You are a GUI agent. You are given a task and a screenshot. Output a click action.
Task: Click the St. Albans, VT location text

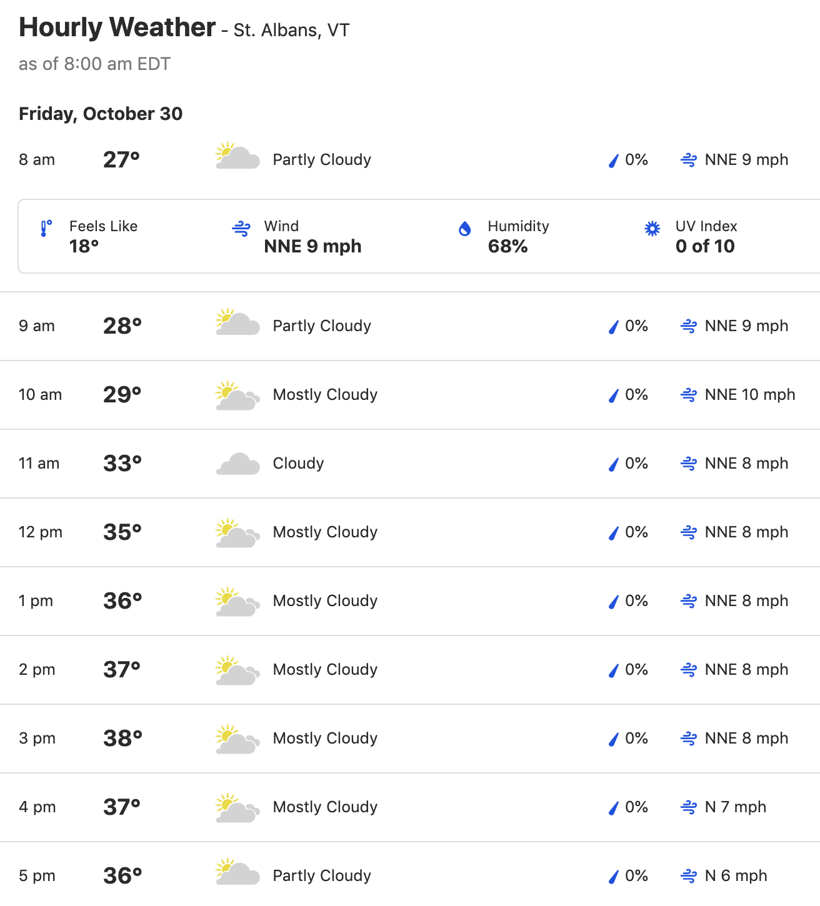291,31
